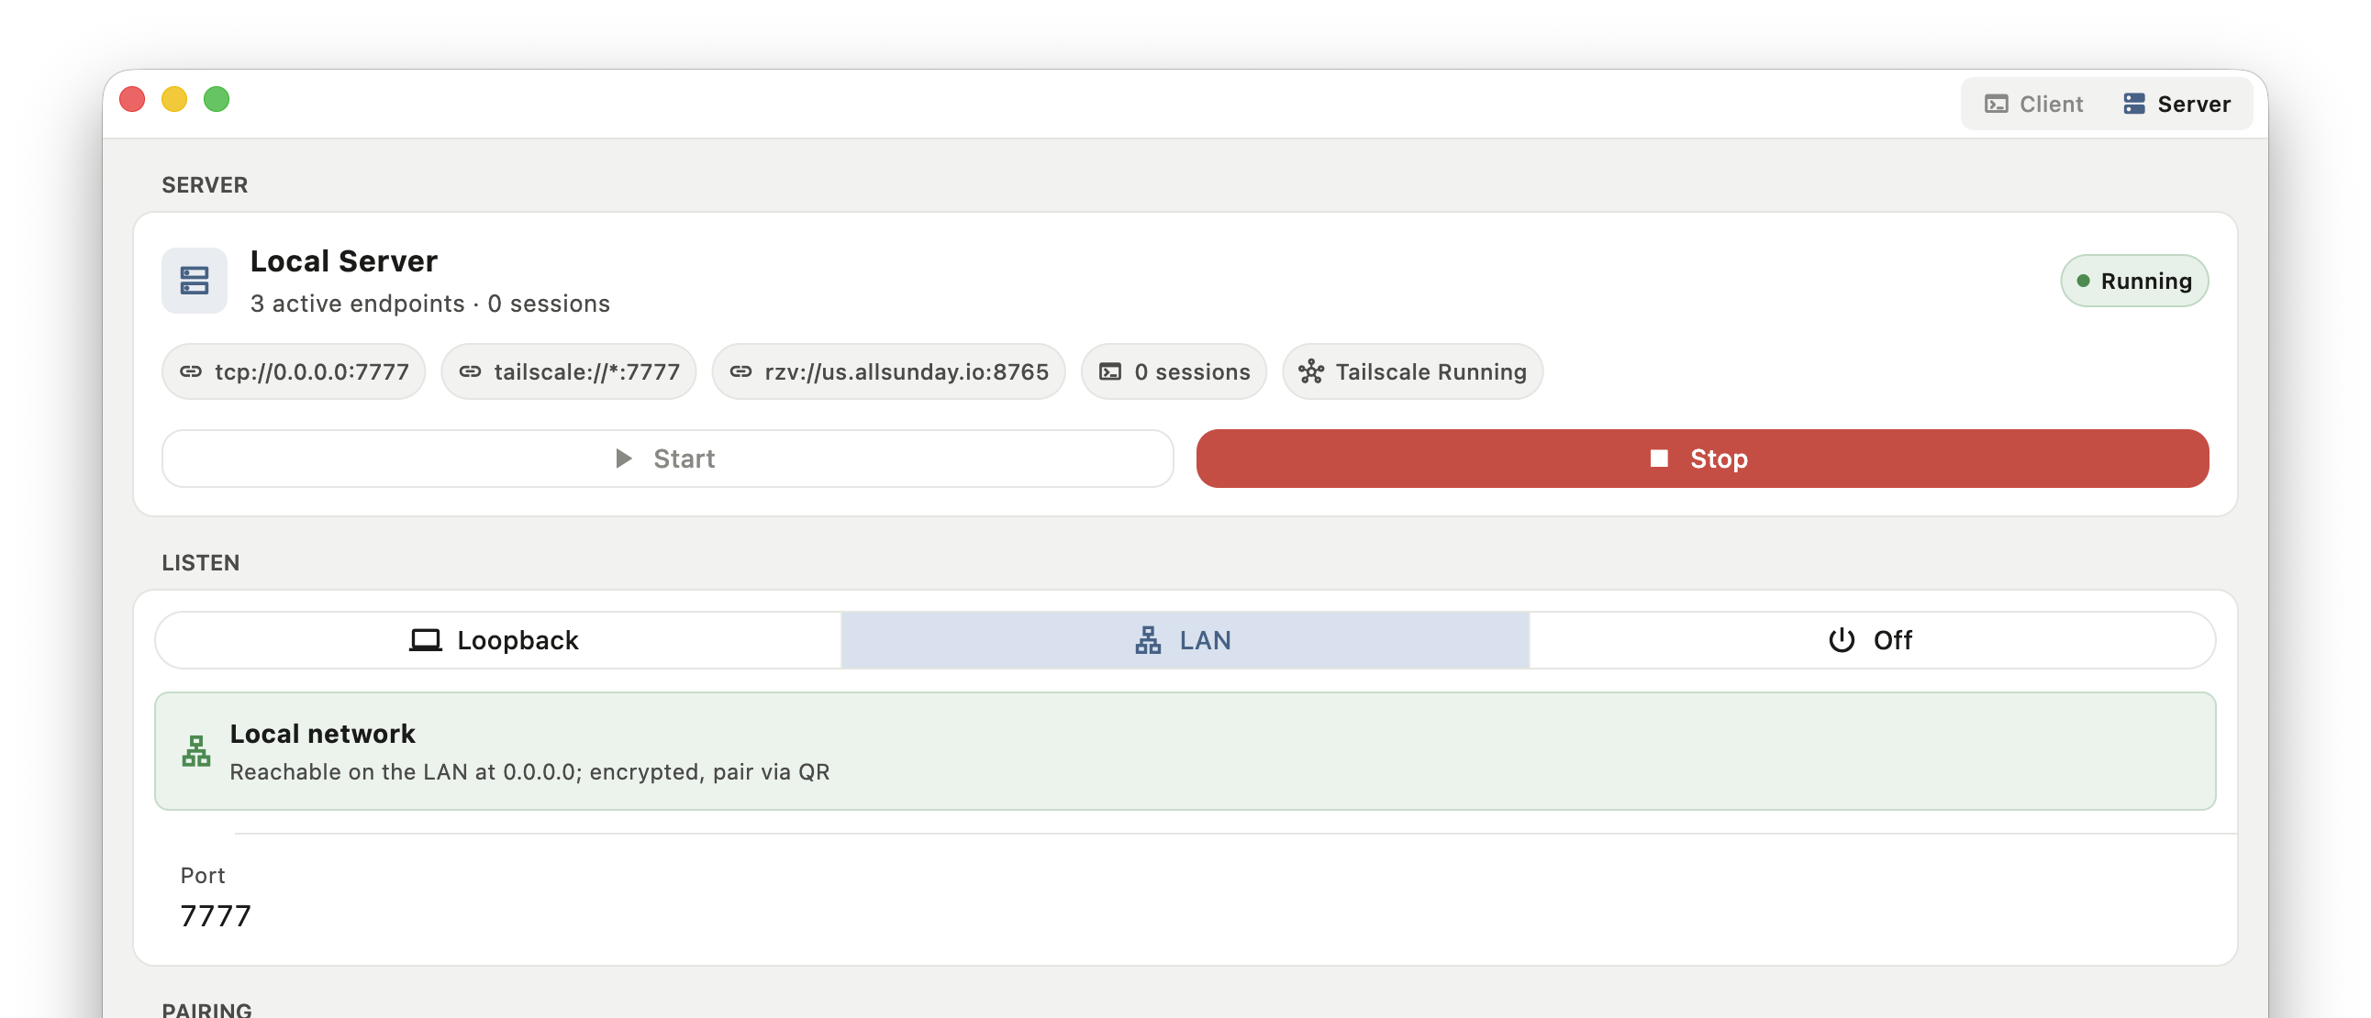Select the rzv://us.allsunday.io:8765 endpoint chip
Image resolution: width=2371 pixels, height=1018 pixels.
click(888, 371)
